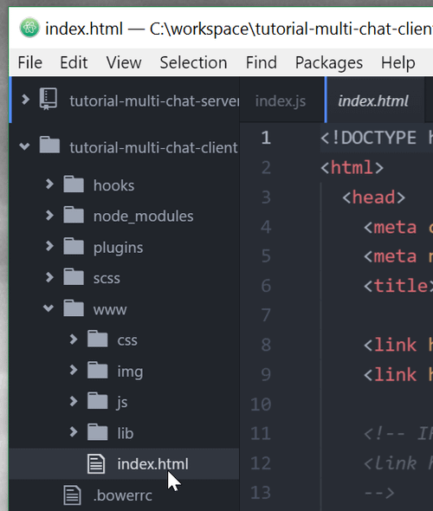Image resolution: width=433 pixels, height=511 pixels.
Task: Click the <!DOCTYPE text on line 1
Action: click(369, 138)
